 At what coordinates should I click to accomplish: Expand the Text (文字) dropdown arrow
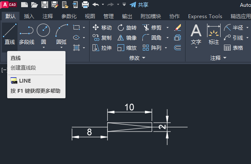click(x=196, y=48)
